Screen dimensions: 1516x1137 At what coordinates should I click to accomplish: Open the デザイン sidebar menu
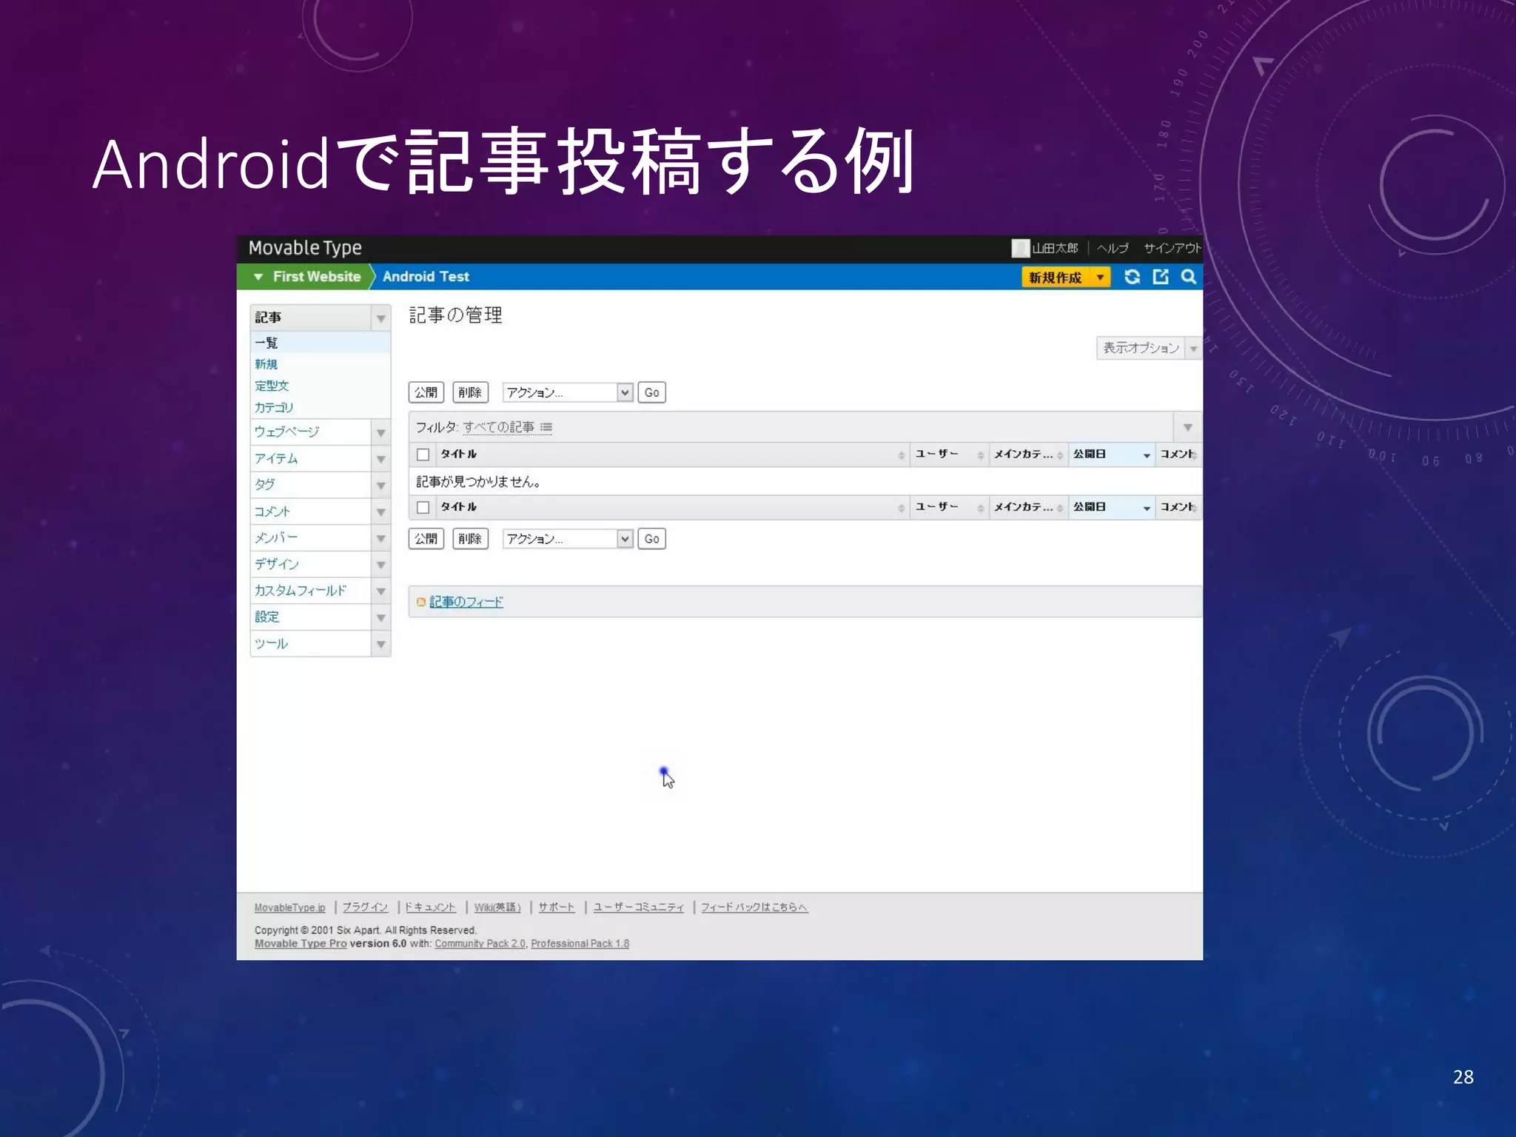pyautogui.click(x=311, y=565)
